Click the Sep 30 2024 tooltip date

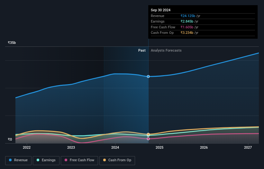click(x=161, y=10)
